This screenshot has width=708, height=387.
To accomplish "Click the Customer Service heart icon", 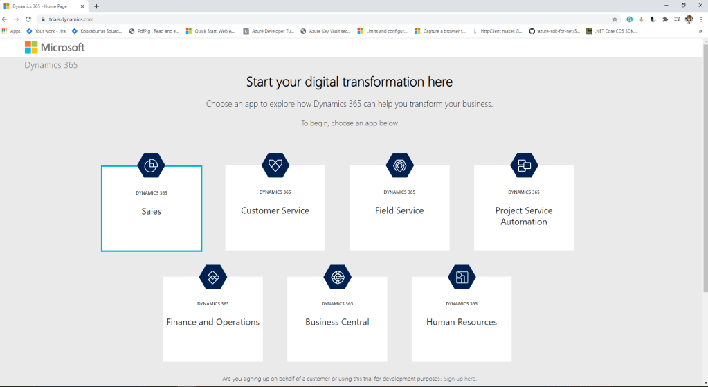I will pos(275,165).
